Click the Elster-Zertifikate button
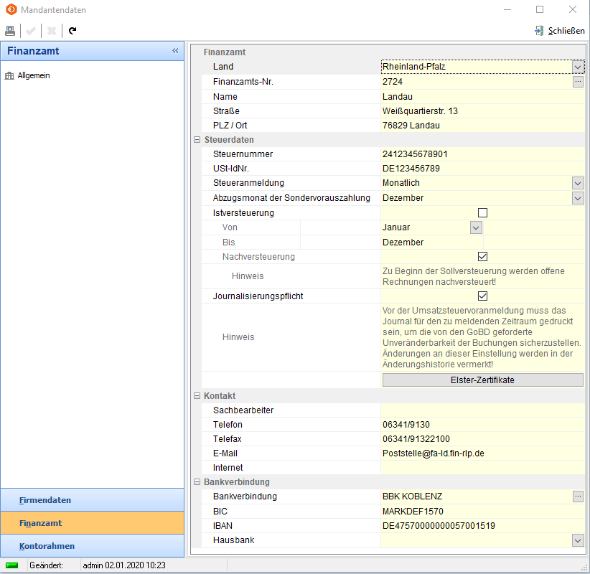 482,380
